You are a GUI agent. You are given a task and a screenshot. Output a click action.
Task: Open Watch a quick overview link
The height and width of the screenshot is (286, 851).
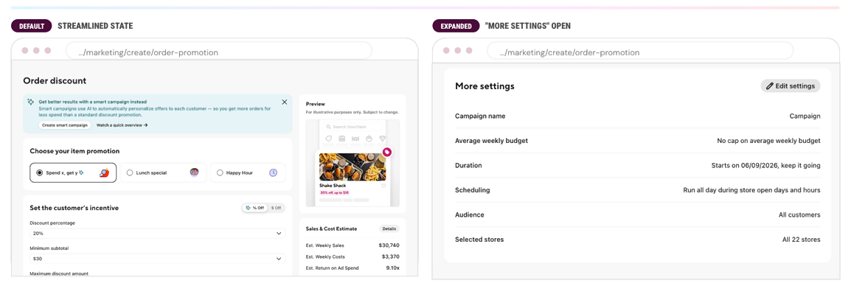pyautogui.click(x=122, y=125)
